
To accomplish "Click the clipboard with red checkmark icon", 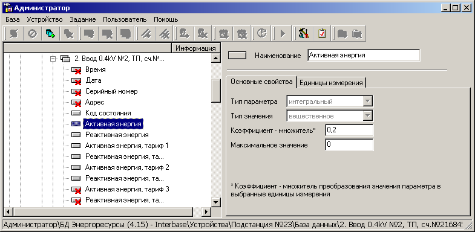I will pos(322,34).
